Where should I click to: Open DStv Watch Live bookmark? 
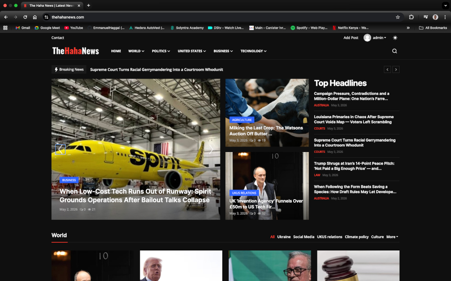point(226,28)
